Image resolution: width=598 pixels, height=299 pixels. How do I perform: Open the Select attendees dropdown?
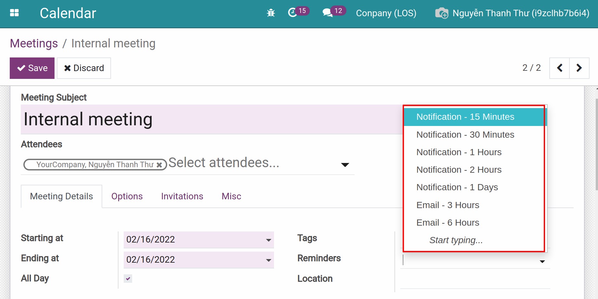345,165
